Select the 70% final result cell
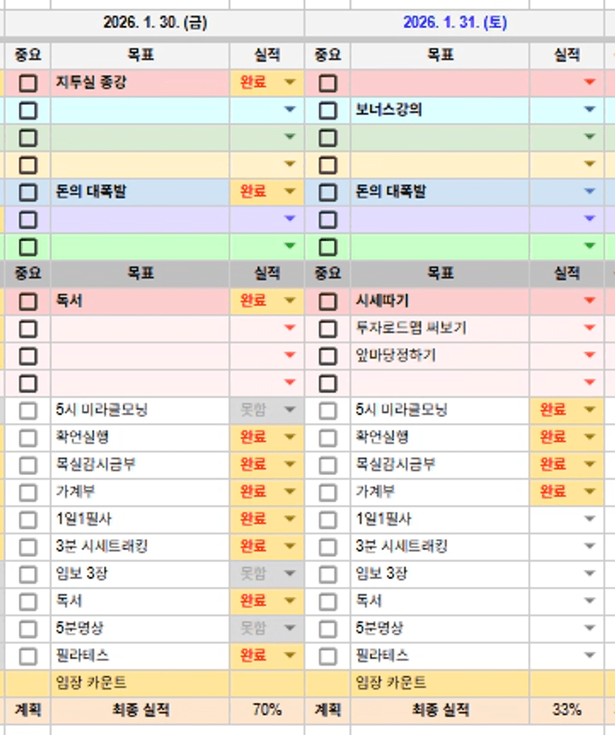The height and width of the screenshot is (735, 615). coord(266,710)
